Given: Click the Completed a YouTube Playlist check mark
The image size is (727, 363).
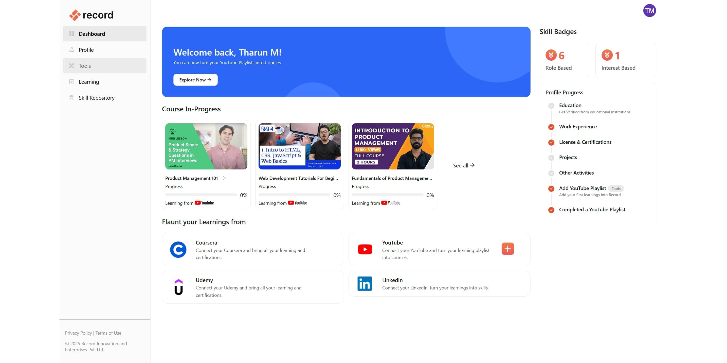Looking at the screenshot, I should click(551, 210).
